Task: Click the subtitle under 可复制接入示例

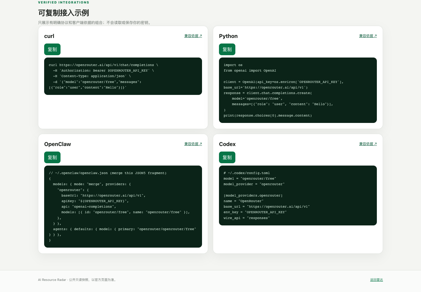Action: (x=95, y=22)
